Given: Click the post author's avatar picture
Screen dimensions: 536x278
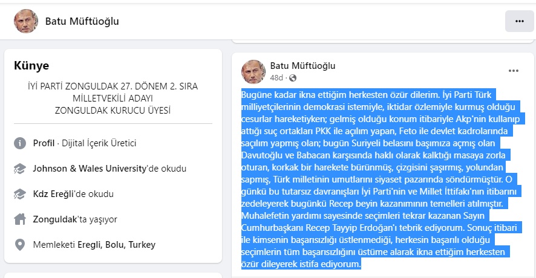Looking at the screenshot, I should click(x=253, y=71).
